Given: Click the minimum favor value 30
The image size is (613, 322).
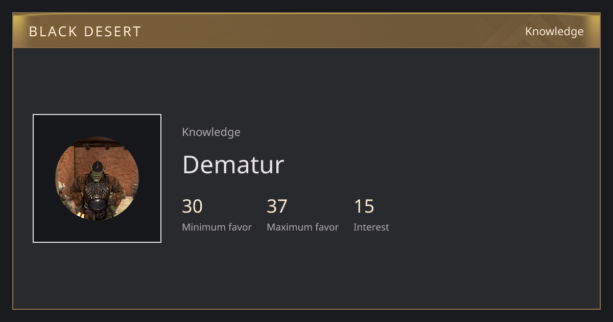Looking at the screenshot, I should [193, 206].
